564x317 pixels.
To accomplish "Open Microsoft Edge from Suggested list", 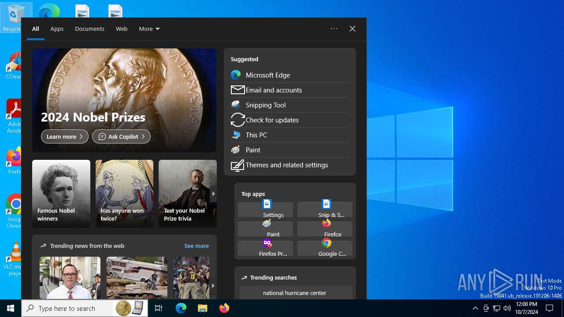I will point(289,75).
